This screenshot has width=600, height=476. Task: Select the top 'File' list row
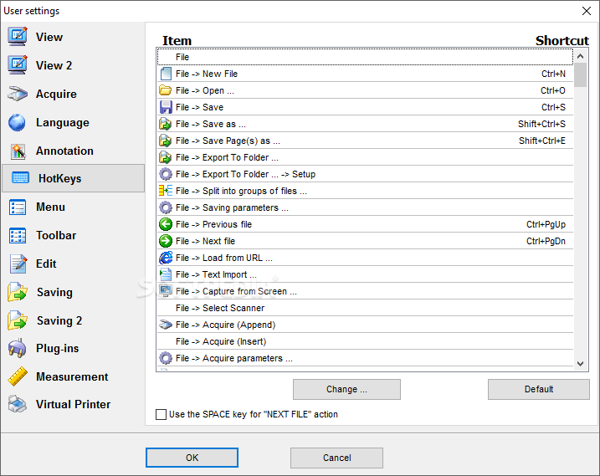[365, 57]
